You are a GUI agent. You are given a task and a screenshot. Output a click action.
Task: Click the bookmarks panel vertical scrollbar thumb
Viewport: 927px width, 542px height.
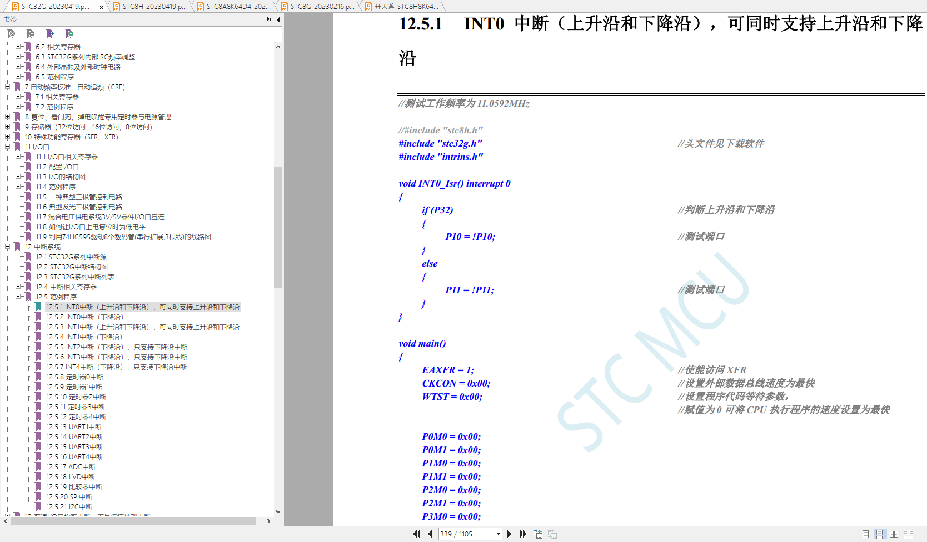point(278,227)
